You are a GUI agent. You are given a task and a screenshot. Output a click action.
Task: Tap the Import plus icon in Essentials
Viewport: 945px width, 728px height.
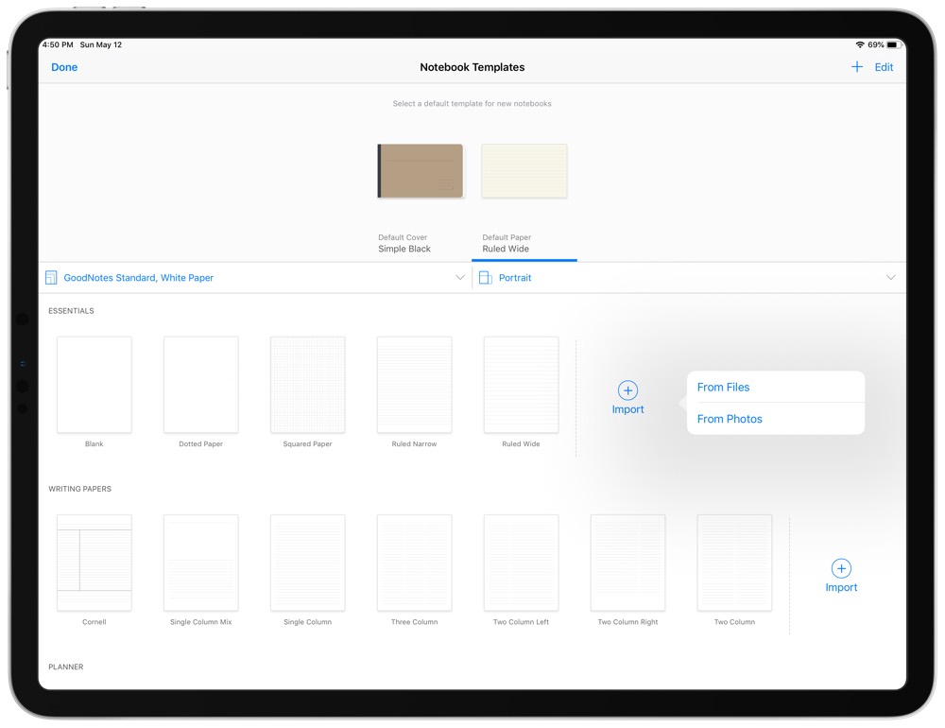(x=627, y=390)
